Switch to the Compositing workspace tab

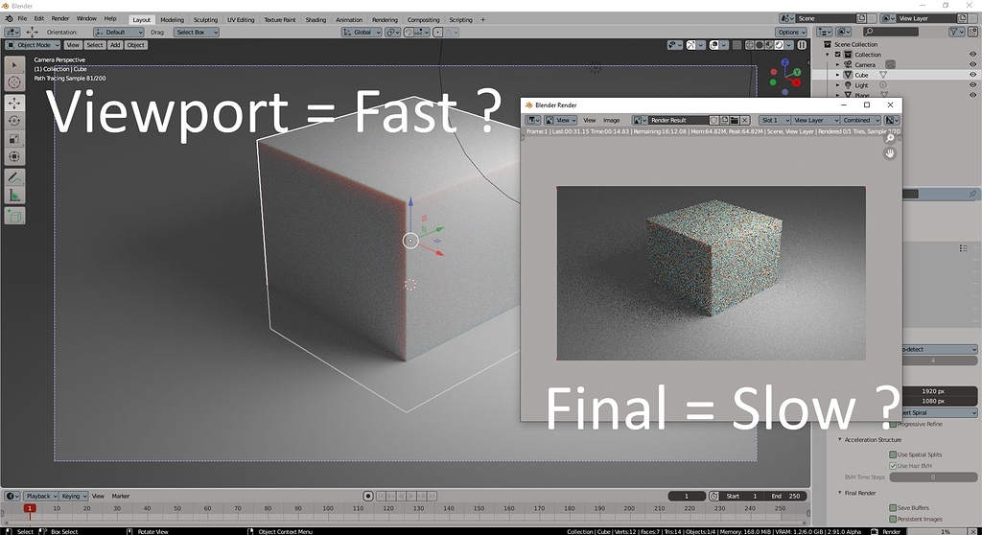click(423, 19)
